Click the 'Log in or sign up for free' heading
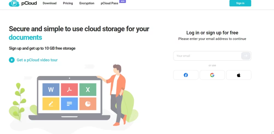The width and height of the screenshot is (274, 134). pyautogui.click(x=212, y=33)
